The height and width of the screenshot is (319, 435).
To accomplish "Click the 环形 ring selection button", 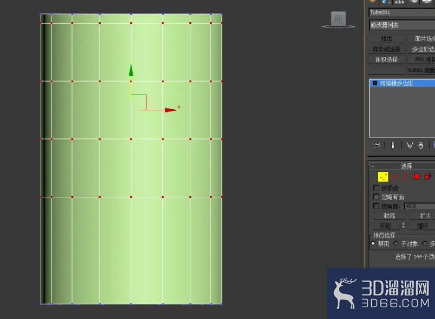I will (386, 226).
